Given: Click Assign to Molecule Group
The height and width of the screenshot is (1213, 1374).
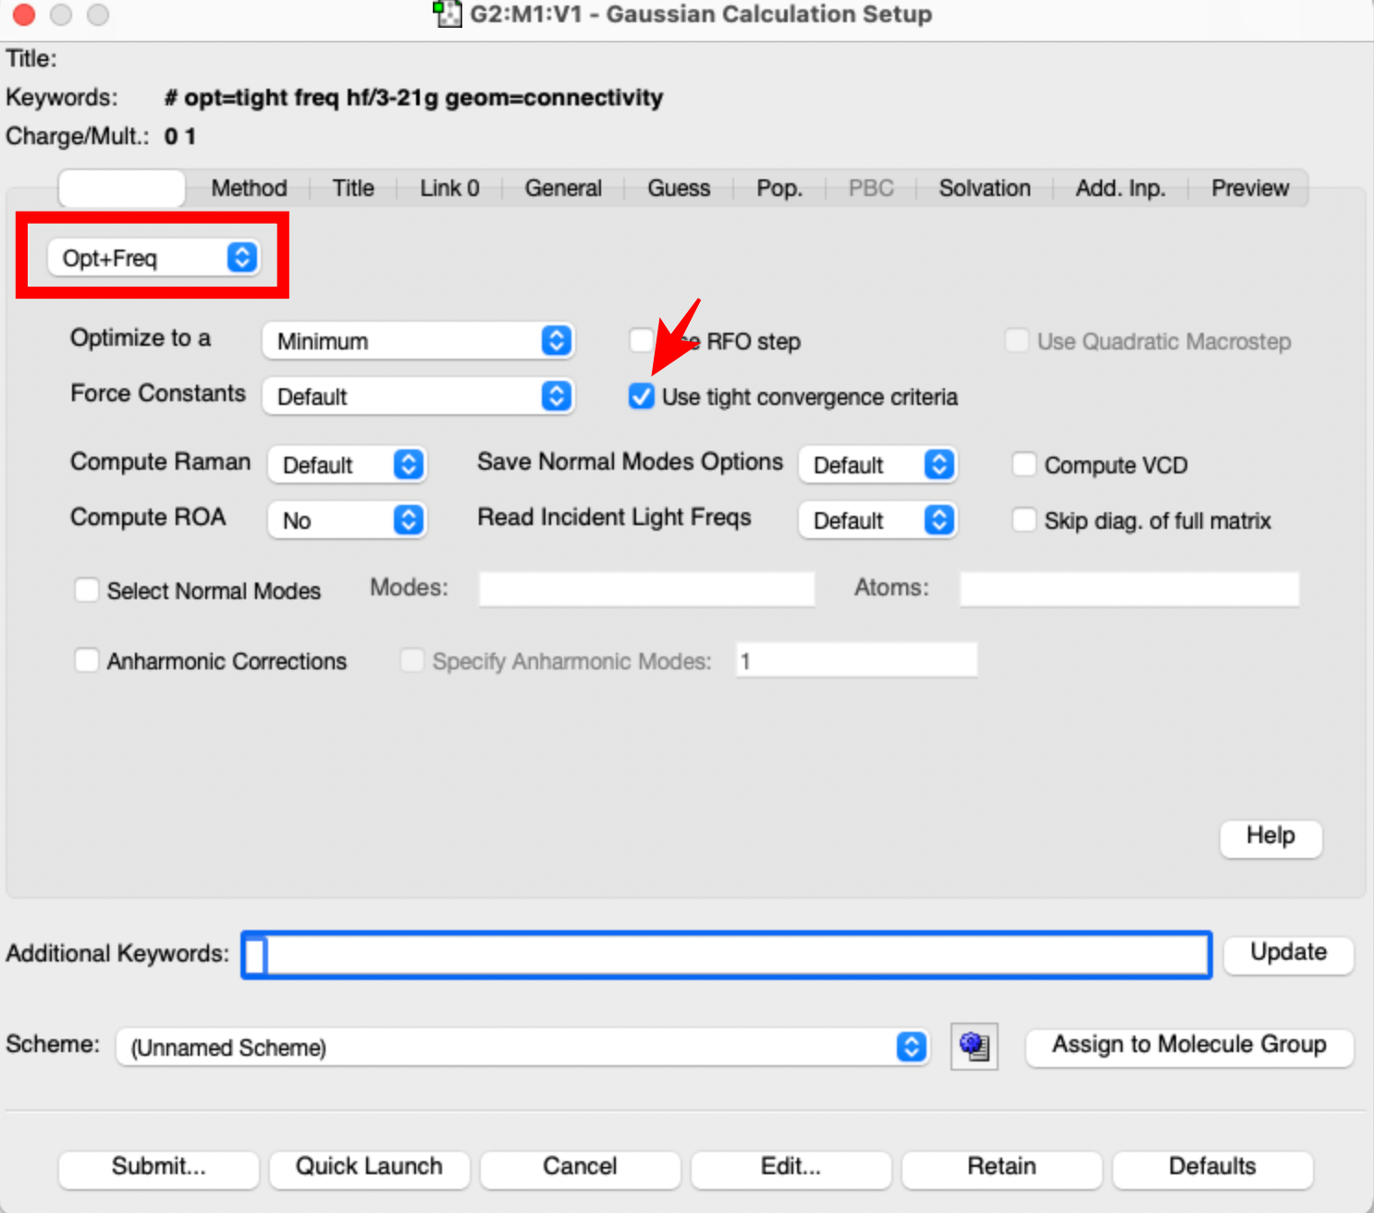Looking at the screenshot, I should [x=1189, y=1046].
